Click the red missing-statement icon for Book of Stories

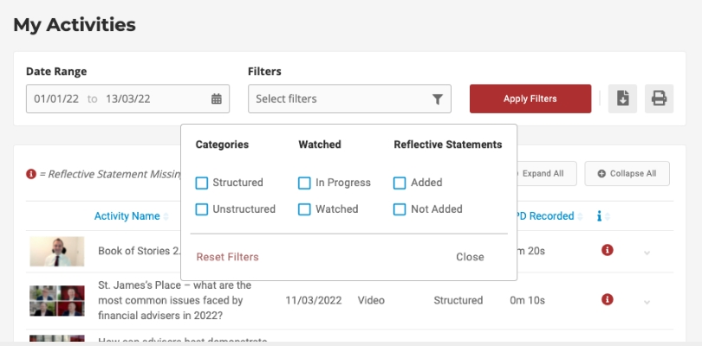607,250
